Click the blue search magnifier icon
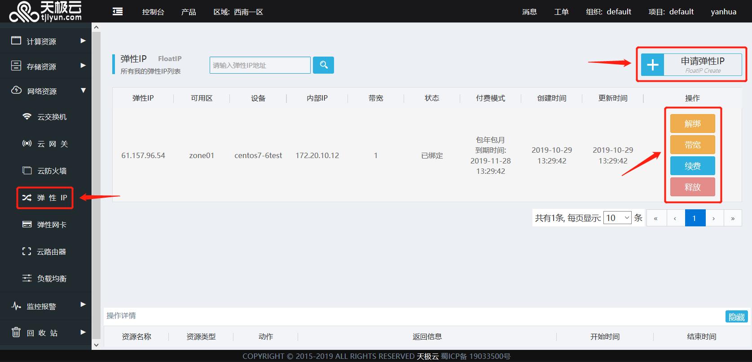 323,65
